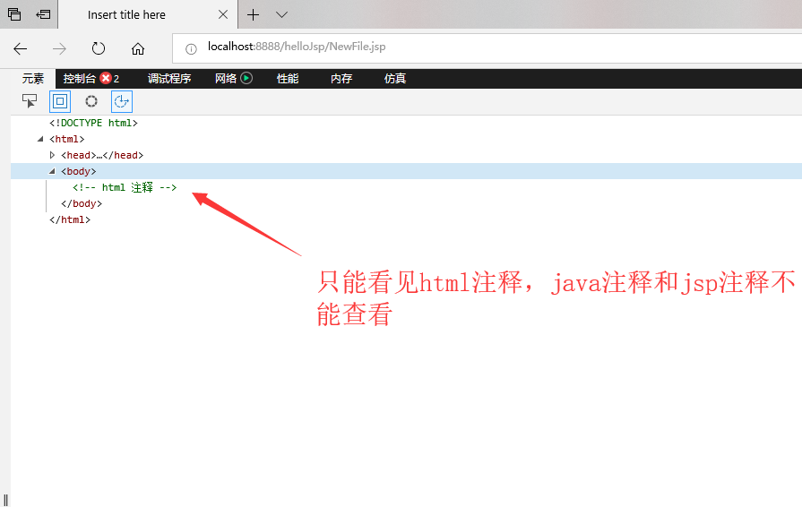Open the 性能 tab
Viewport: 802px width, 507px height.
click(288, 79)
